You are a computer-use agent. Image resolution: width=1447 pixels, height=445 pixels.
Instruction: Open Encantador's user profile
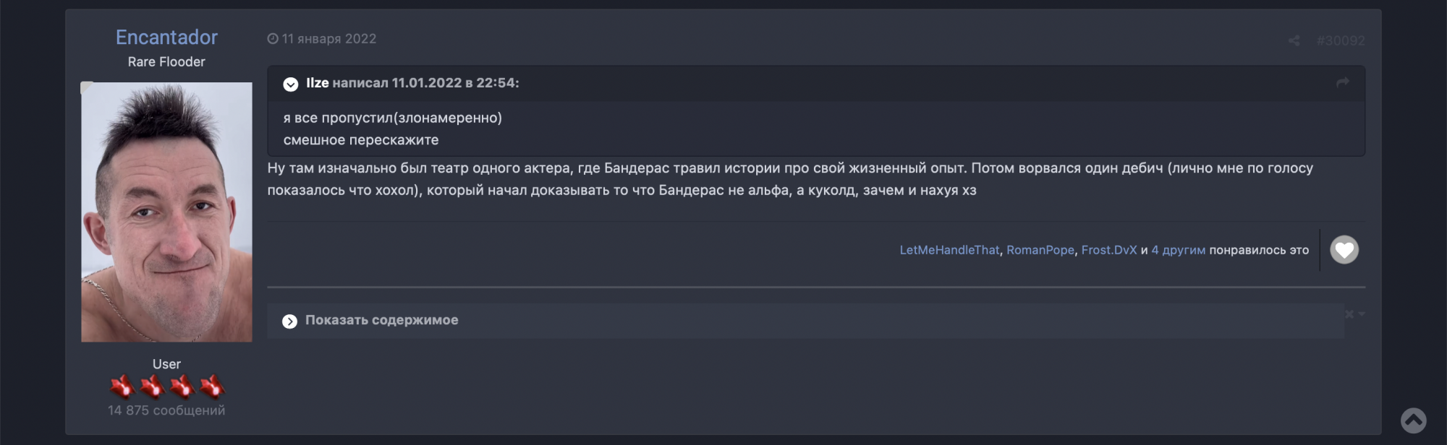pos(166,38)
